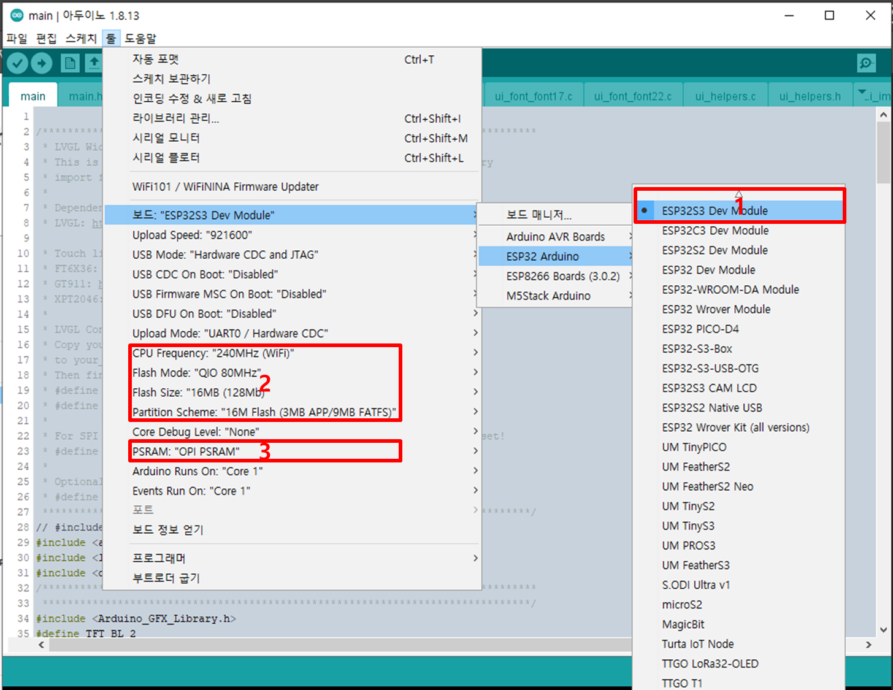The width and height of the screenshot is (893, 690).
Task: Open 시리얼 모니터 from the menu
Action: pyautogui.click(x=293, y=138)
